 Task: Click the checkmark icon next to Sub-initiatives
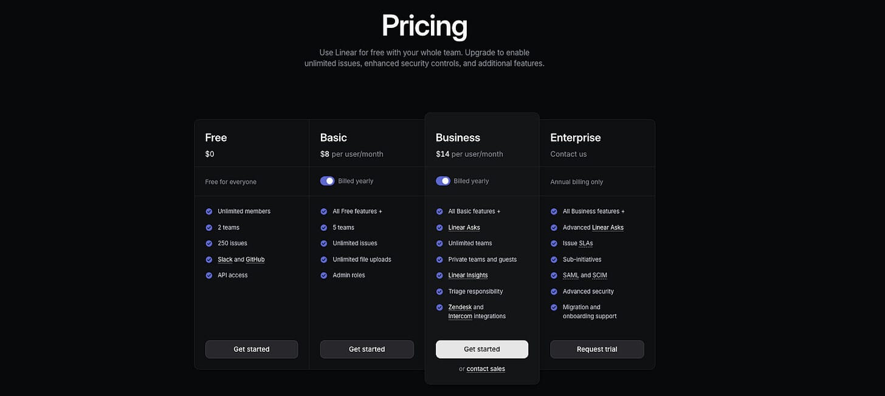(x=554, y=259)
